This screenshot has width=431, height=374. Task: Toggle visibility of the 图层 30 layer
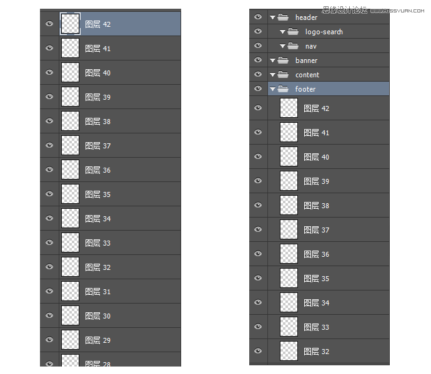pos(49,316)
